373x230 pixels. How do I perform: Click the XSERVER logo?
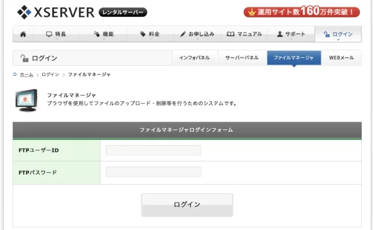[56, 12]
